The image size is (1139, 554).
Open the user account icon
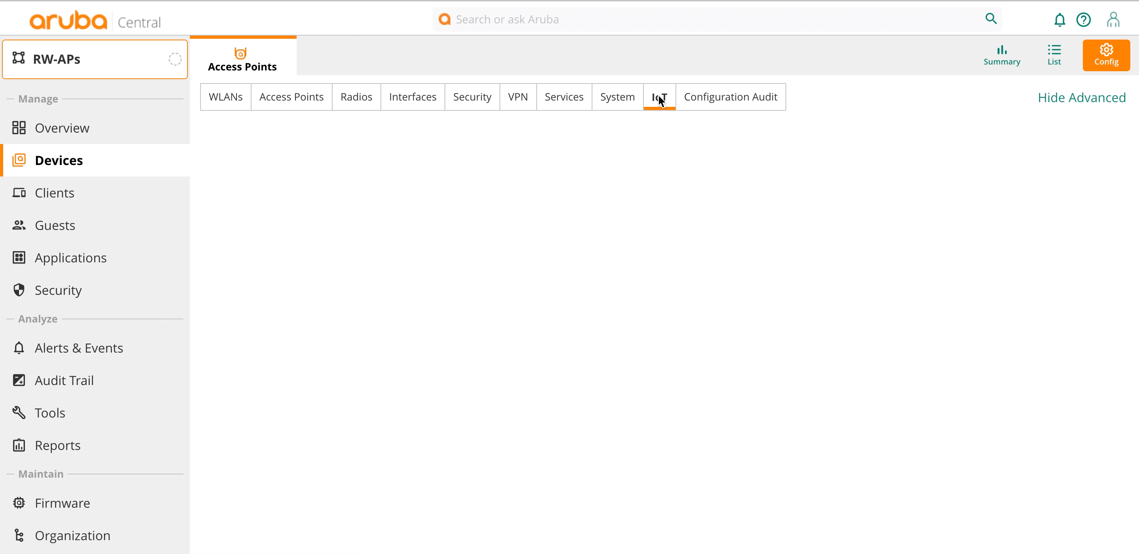[x=1113, y=20]
